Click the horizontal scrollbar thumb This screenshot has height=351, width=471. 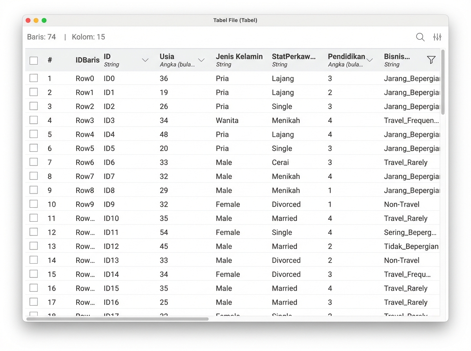tap(117, 319)
